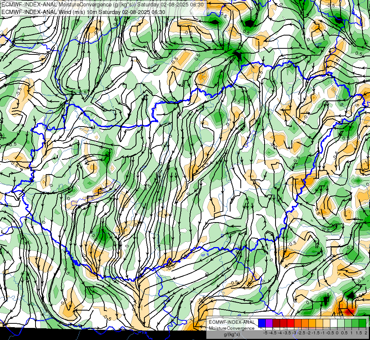Click the -1 legend scale value
Screen dimensions: 370x340
323,333
